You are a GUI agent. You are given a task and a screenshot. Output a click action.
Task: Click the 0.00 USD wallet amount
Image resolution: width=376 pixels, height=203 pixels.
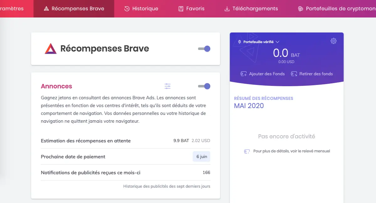click(286, 62)
